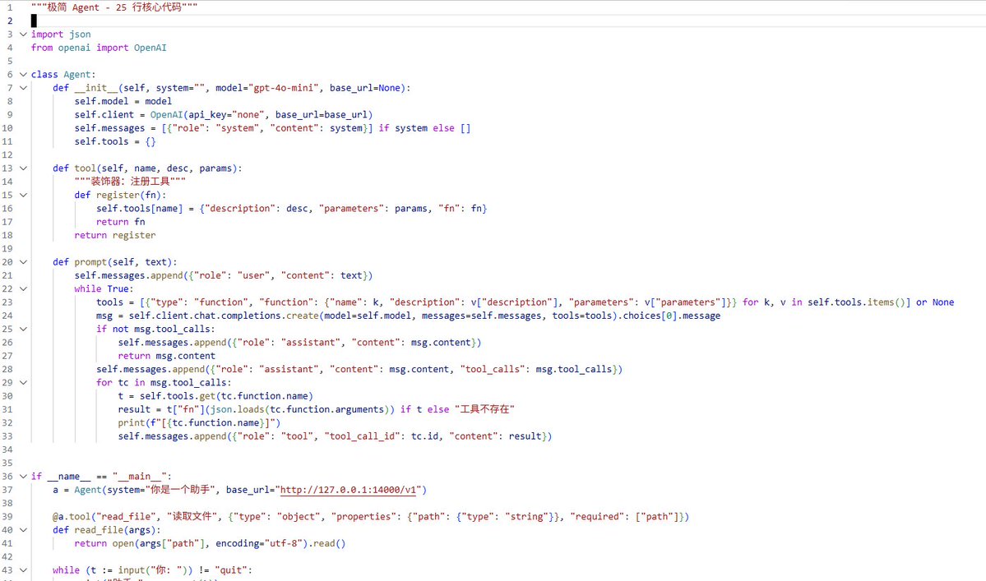Click the "gpt-4o-mini" string

pos(284,88)
